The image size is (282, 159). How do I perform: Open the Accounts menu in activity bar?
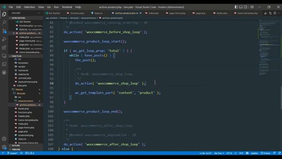point(4,139)
